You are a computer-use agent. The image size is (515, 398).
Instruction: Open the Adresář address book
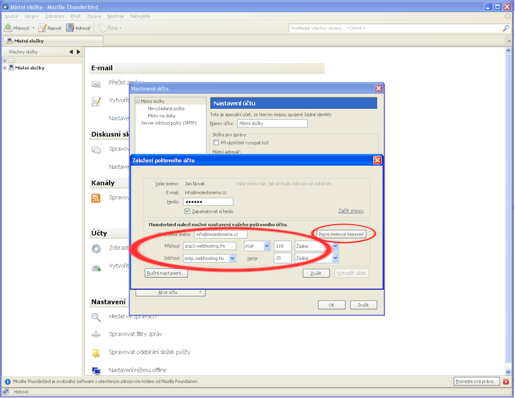tap(78, 28)
